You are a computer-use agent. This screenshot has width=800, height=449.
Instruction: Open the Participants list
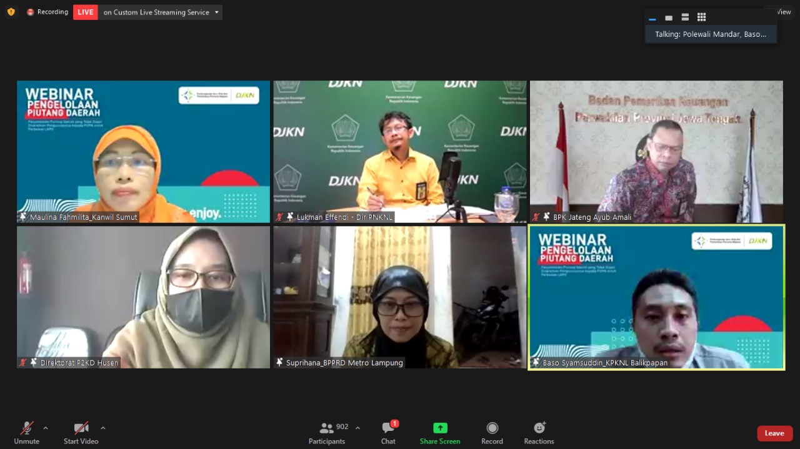coord(327,432)
